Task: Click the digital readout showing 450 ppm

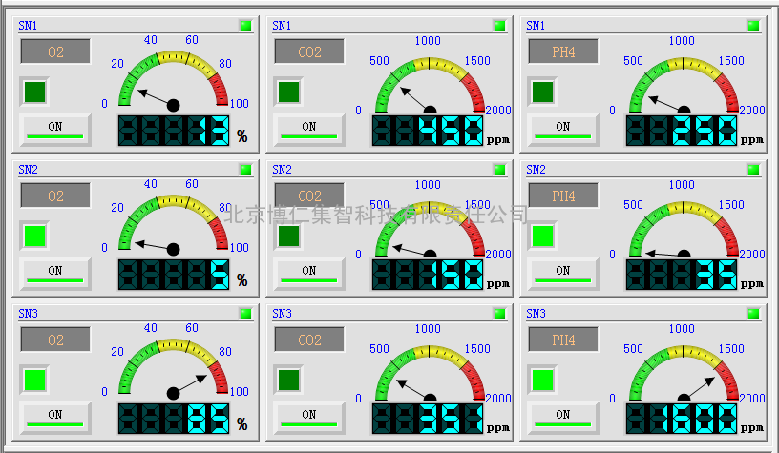Action: click(428, 131)
